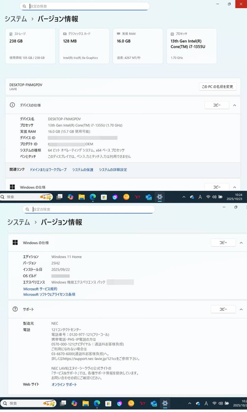Open Microsoft Store in the top screenshot's taskbar
247x412 pixels.
pyautogui.click(x=104, y=197)
